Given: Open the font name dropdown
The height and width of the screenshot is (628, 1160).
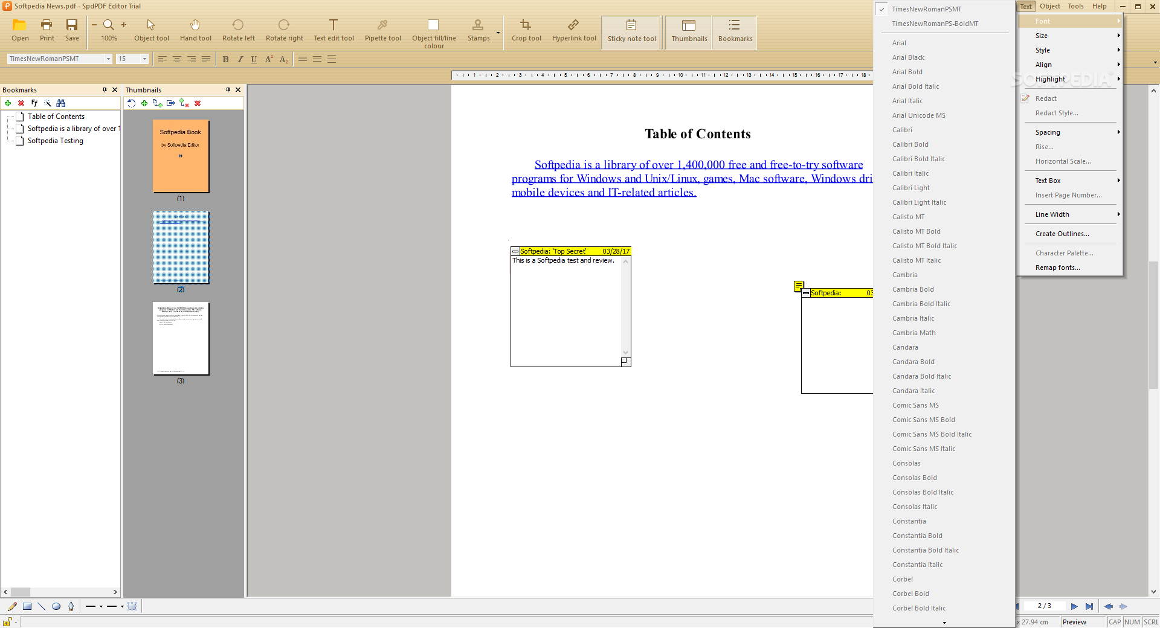Looking at the screenshot, I should click(108, 59).
